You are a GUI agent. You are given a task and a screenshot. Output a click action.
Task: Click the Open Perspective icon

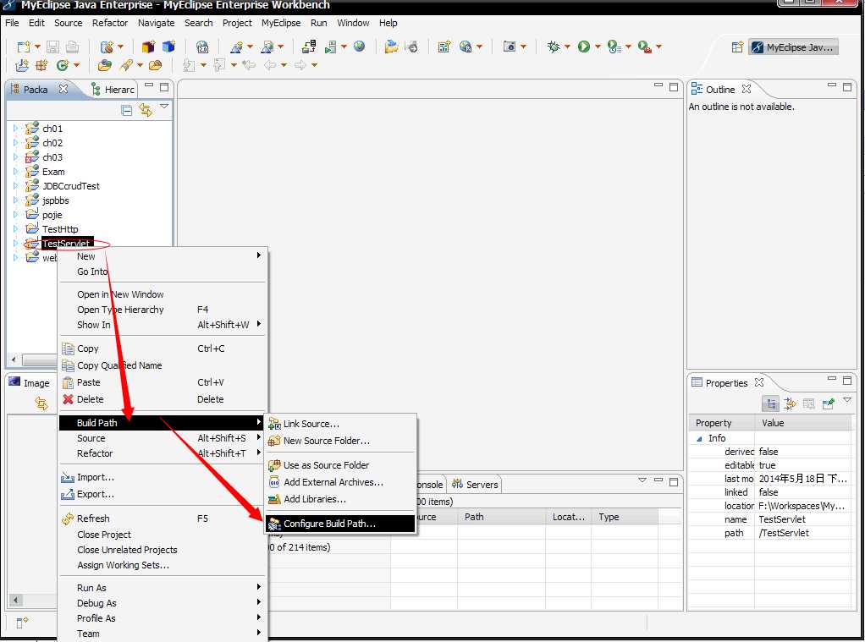737,47
